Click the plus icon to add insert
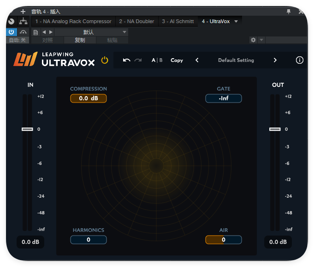314x267 pixels. (23, 12)
